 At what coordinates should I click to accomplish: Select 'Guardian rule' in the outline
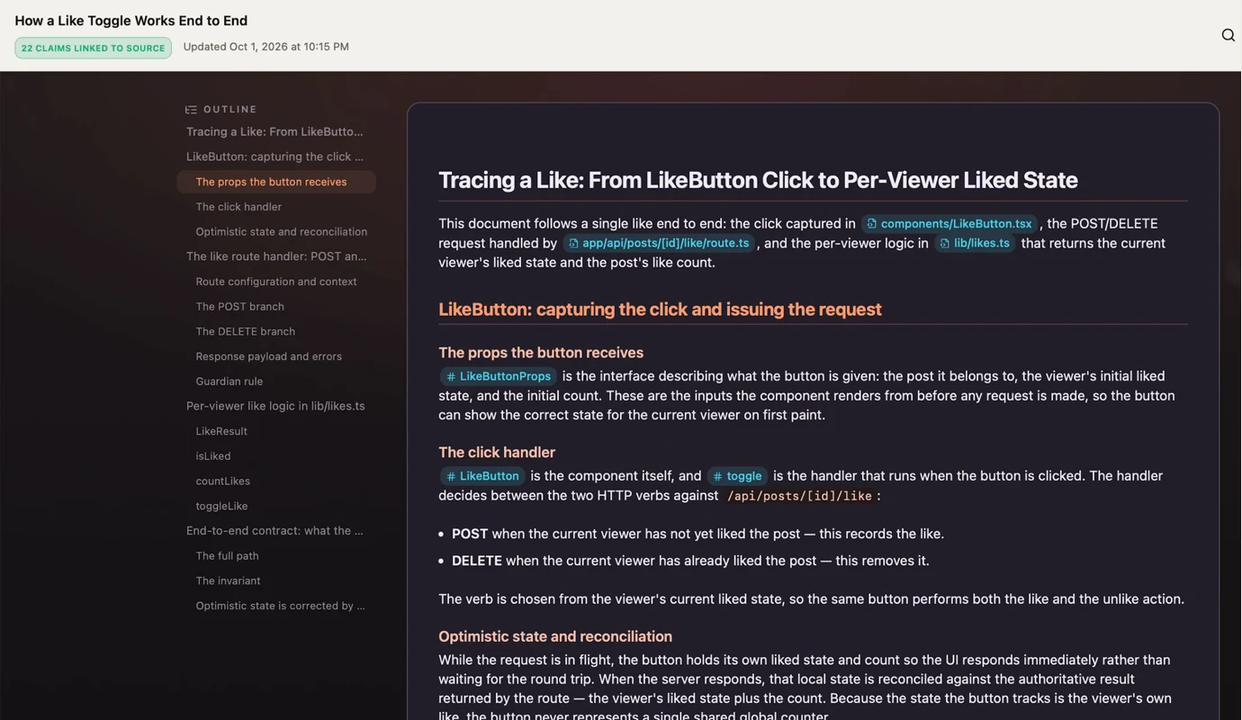[229, 381]
